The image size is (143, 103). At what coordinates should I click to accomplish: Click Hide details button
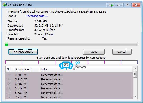[23, 52]
